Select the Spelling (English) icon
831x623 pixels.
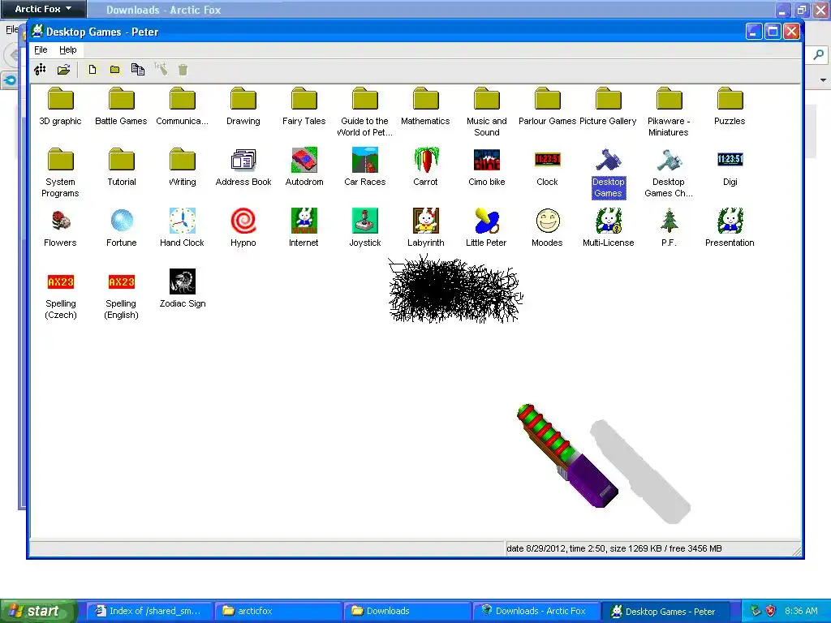click(x=122, y=281)
